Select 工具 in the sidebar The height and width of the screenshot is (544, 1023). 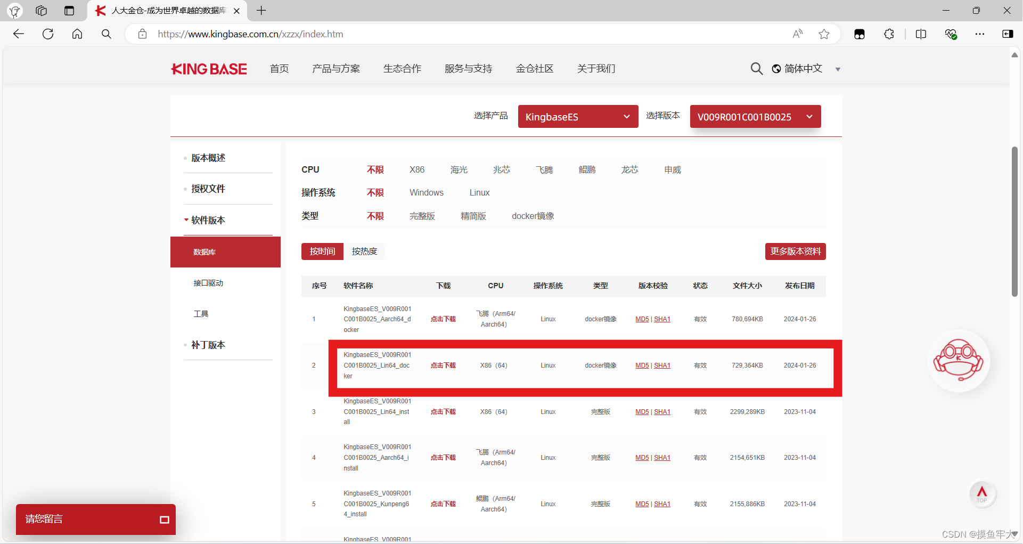pyautogui.click(x=201, y=314)
